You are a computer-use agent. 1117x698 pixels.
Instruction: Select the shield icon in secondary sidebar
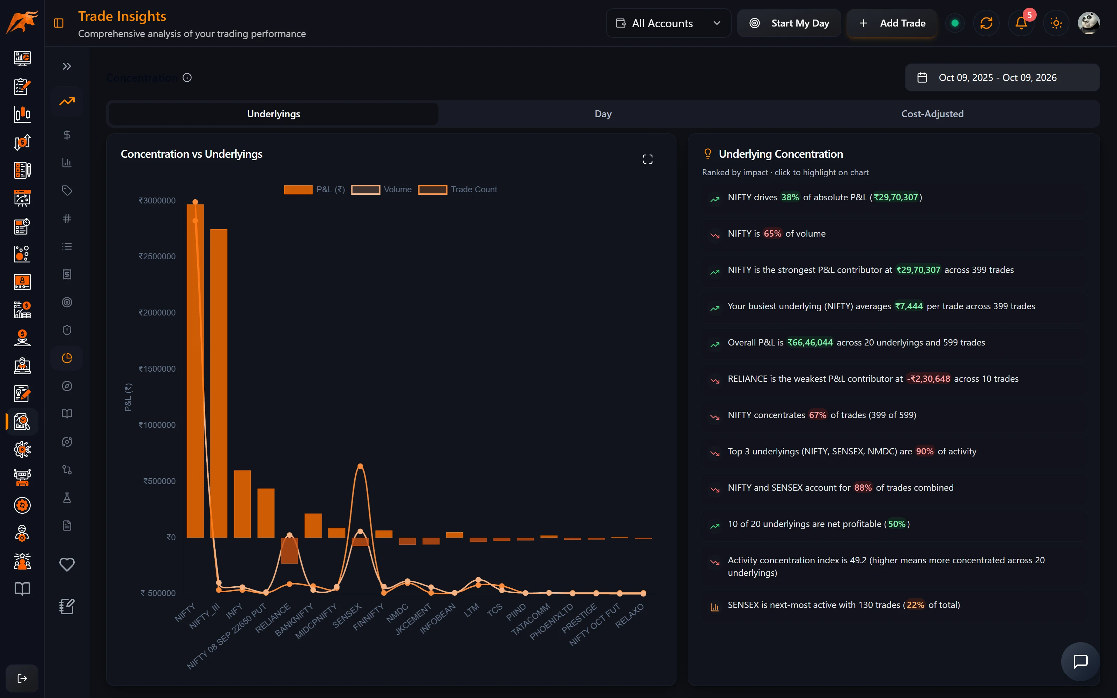click(x=67, y=330)
